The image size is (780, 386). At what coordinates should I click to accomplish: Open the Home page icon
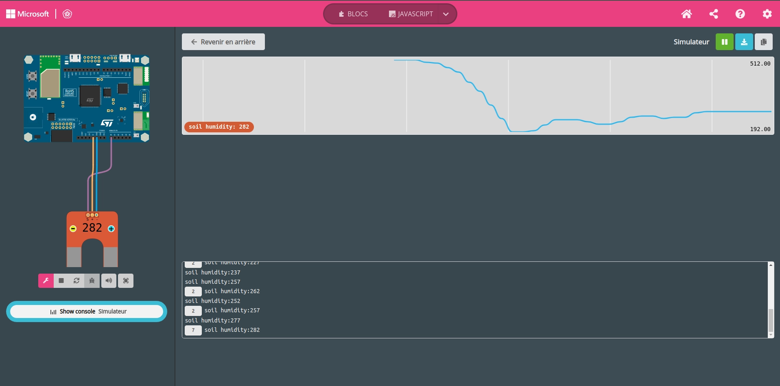(686, 14)
